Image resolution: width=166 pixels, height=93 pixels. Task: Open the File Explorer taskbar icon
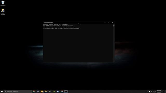(46, 91)
